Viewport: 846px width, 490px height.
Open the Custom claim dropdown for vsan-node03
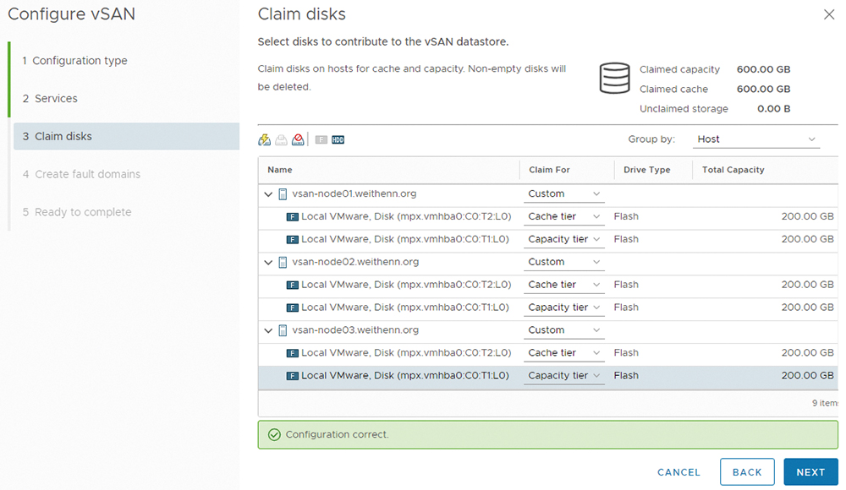tap(563, 330)
